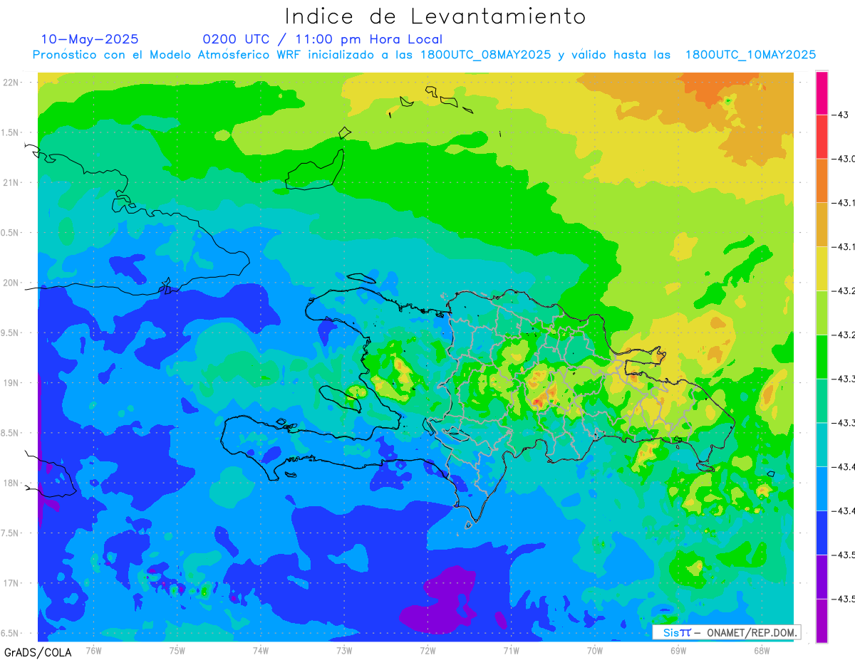Click the 'SisTT - ONAMET/REP.DOM.' label box
The width and height of the screenshot is (855, 660).
[726, 632]
